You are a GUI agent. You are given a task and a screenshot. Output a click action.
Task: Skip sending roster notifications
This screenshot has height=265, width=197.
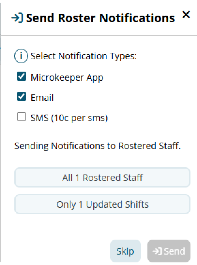click(125, 251)
